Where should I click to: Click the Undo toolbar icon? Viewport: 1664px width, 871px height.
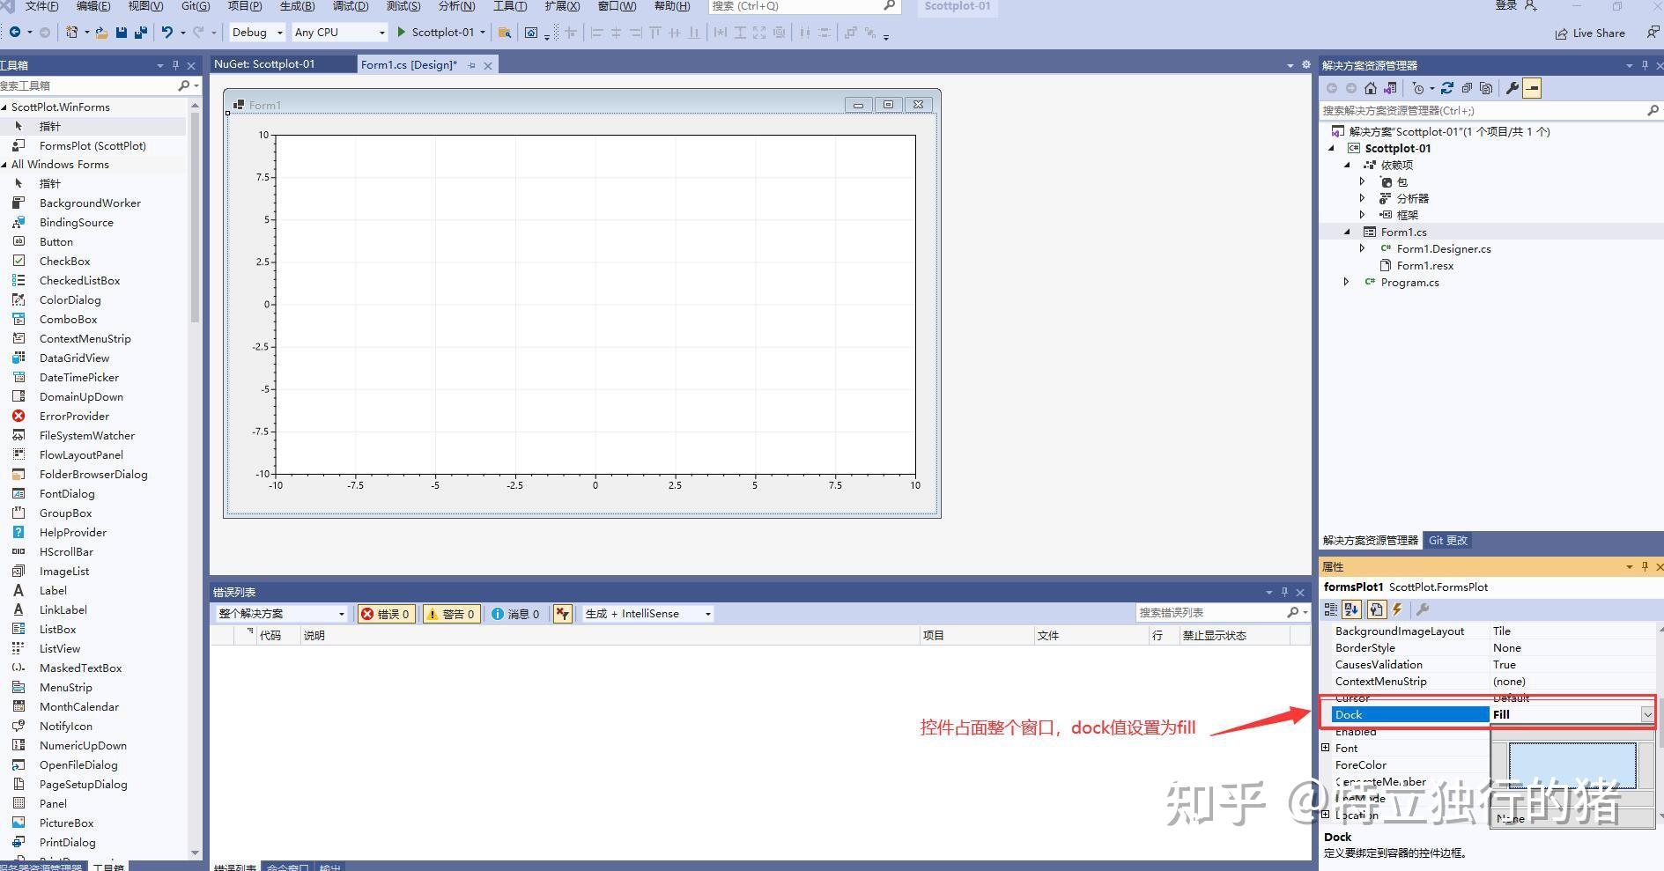(x=166, y=33)
